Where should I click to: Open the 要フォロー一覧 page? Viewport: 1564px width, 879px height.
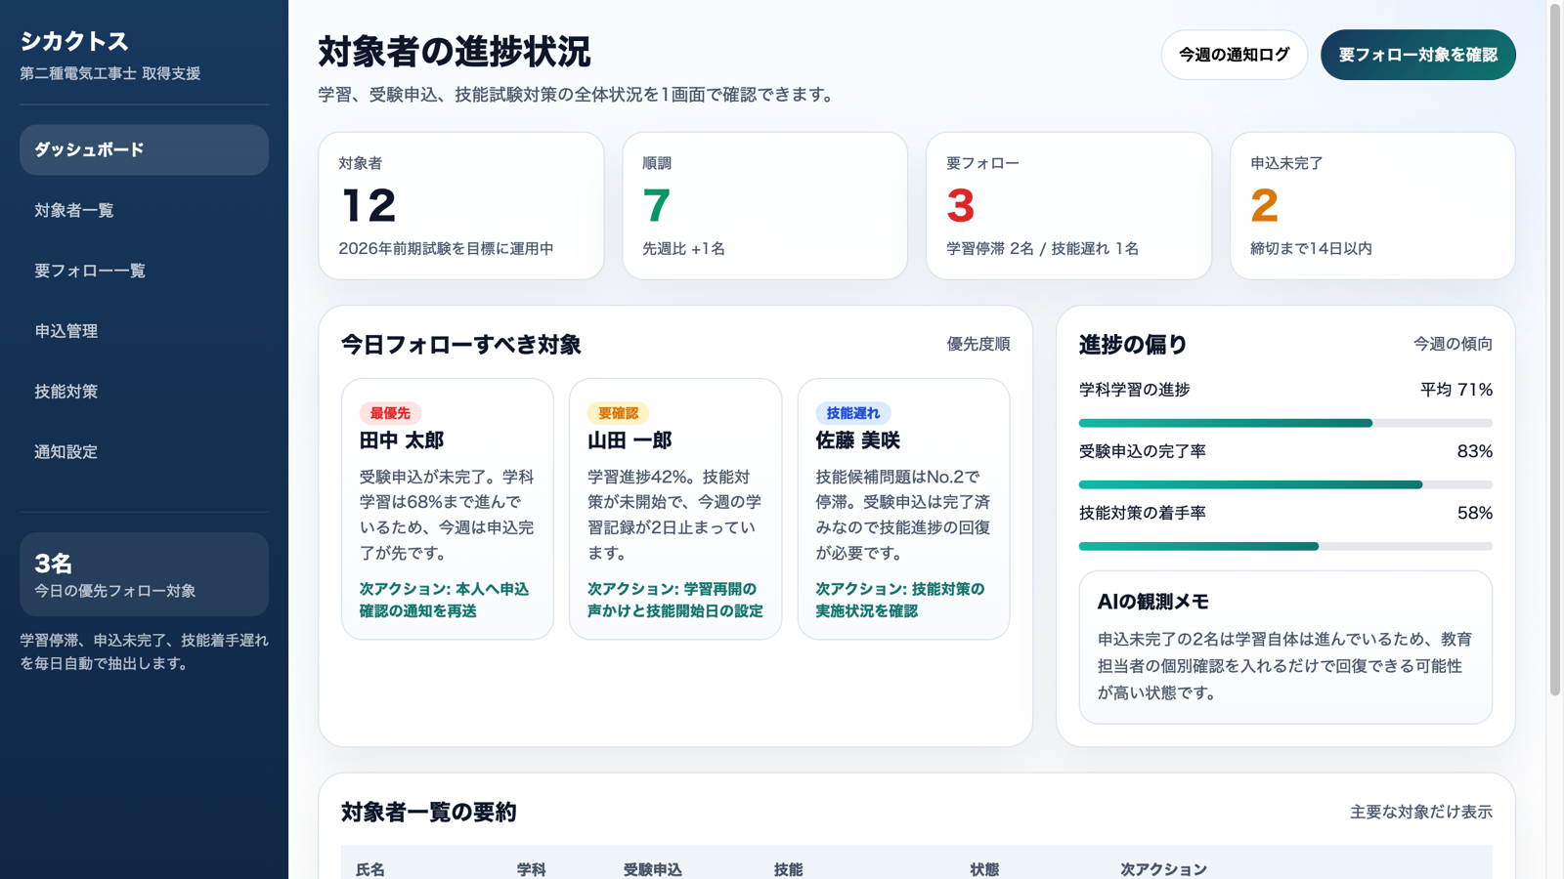click(x=89, y=271)
